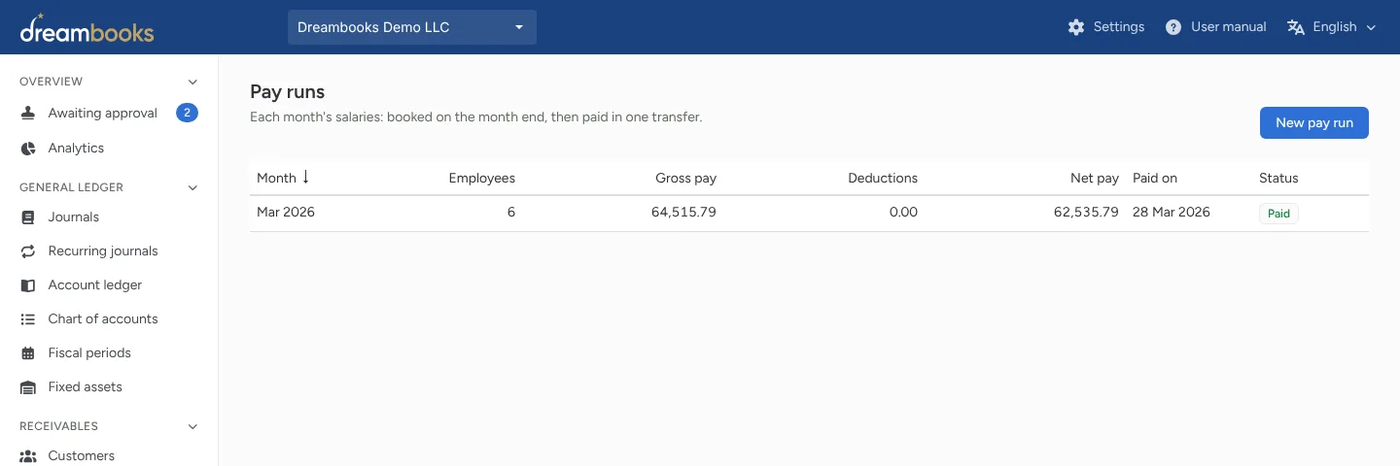Click the Employees column header
This screenshot has width=1400, height=466.
click(482, 178)
